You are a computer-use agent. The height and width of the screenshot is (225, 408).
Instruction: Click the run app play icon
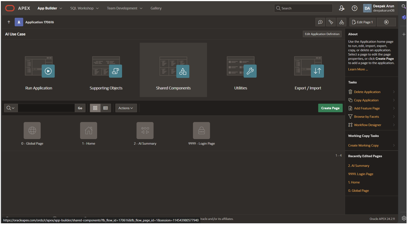point(386,22)
